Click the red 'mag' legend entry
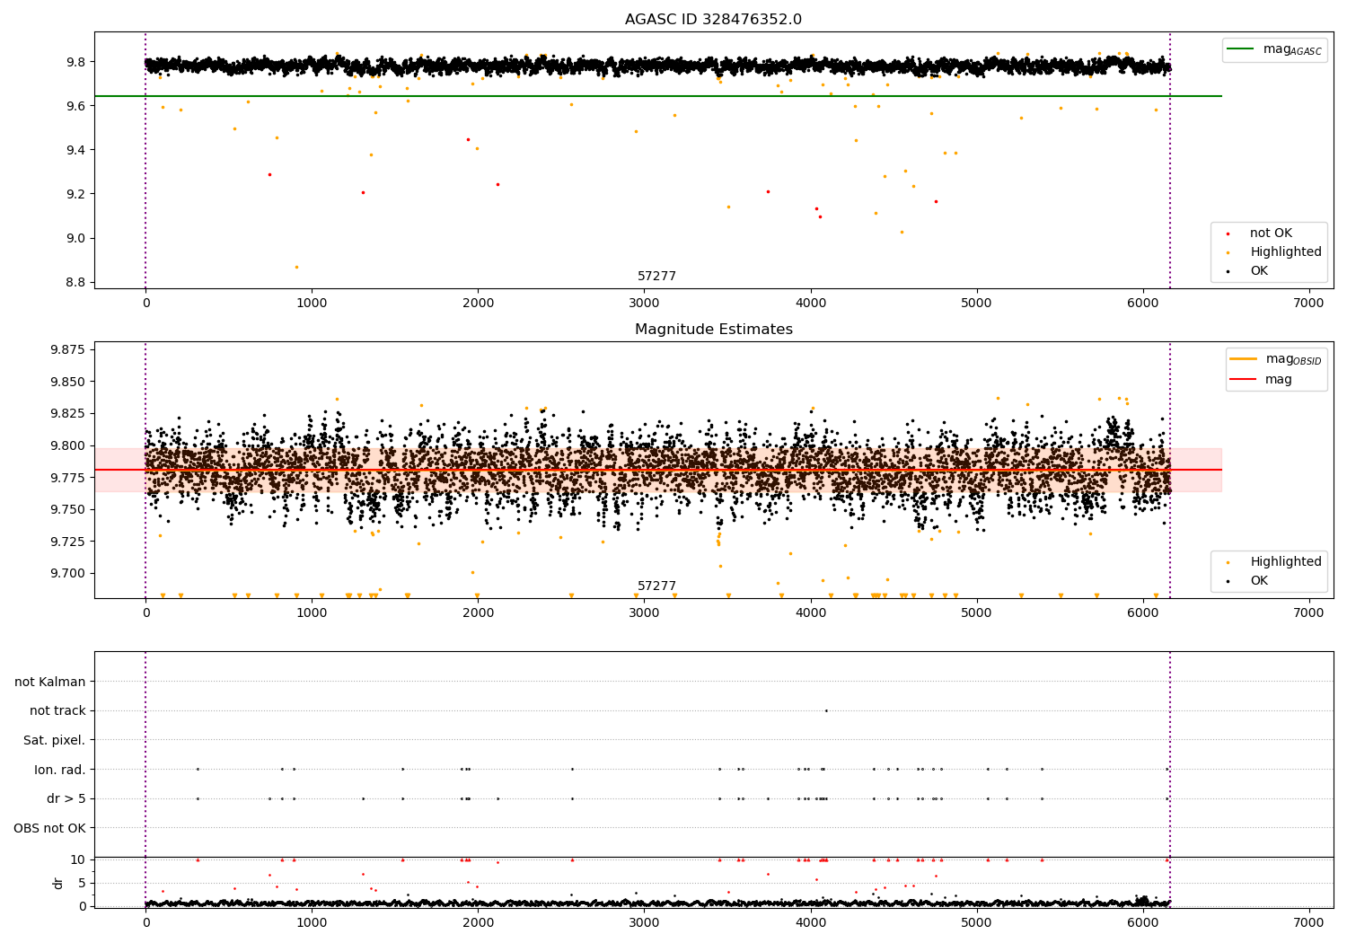Screen dimensions: 1347x943 click(1279, 379)
